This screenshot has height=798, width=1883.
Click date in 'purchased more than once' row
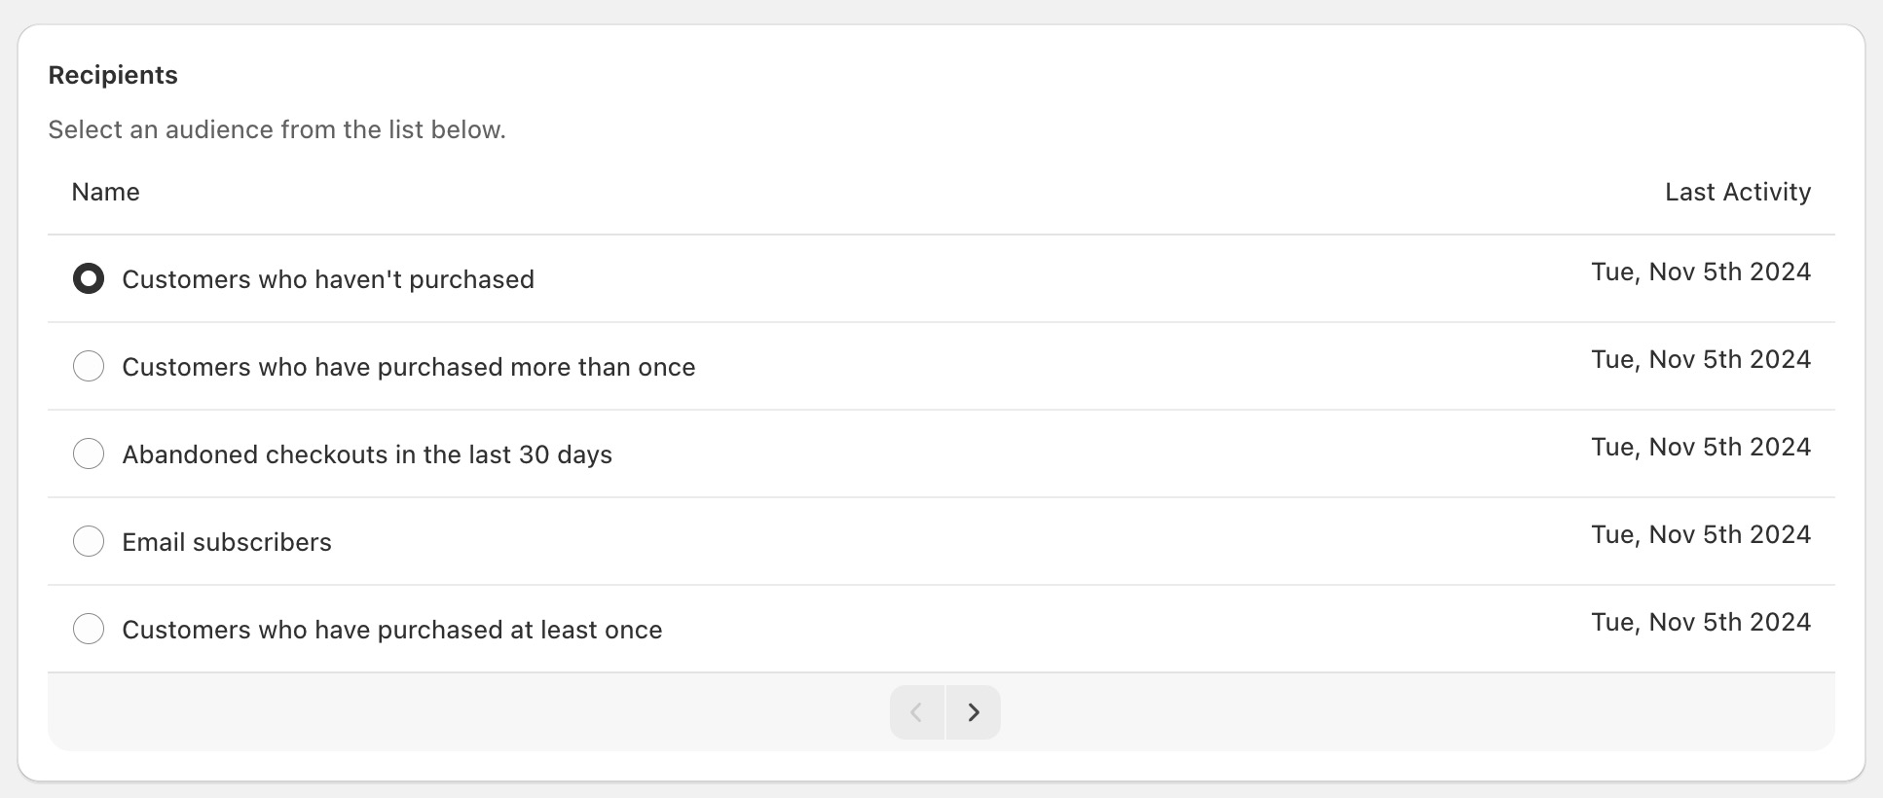(x=1701, y=359)
